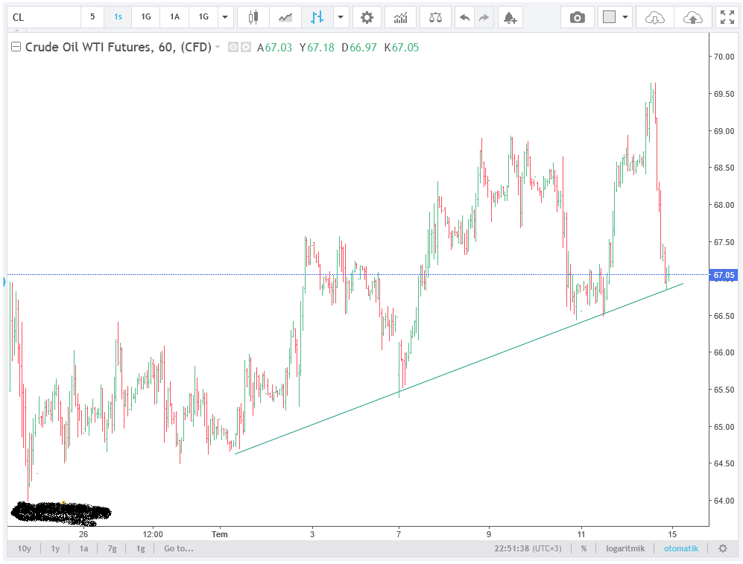Click the Go to... button
The width and height of the screenshot is (743, 564).
179,548
